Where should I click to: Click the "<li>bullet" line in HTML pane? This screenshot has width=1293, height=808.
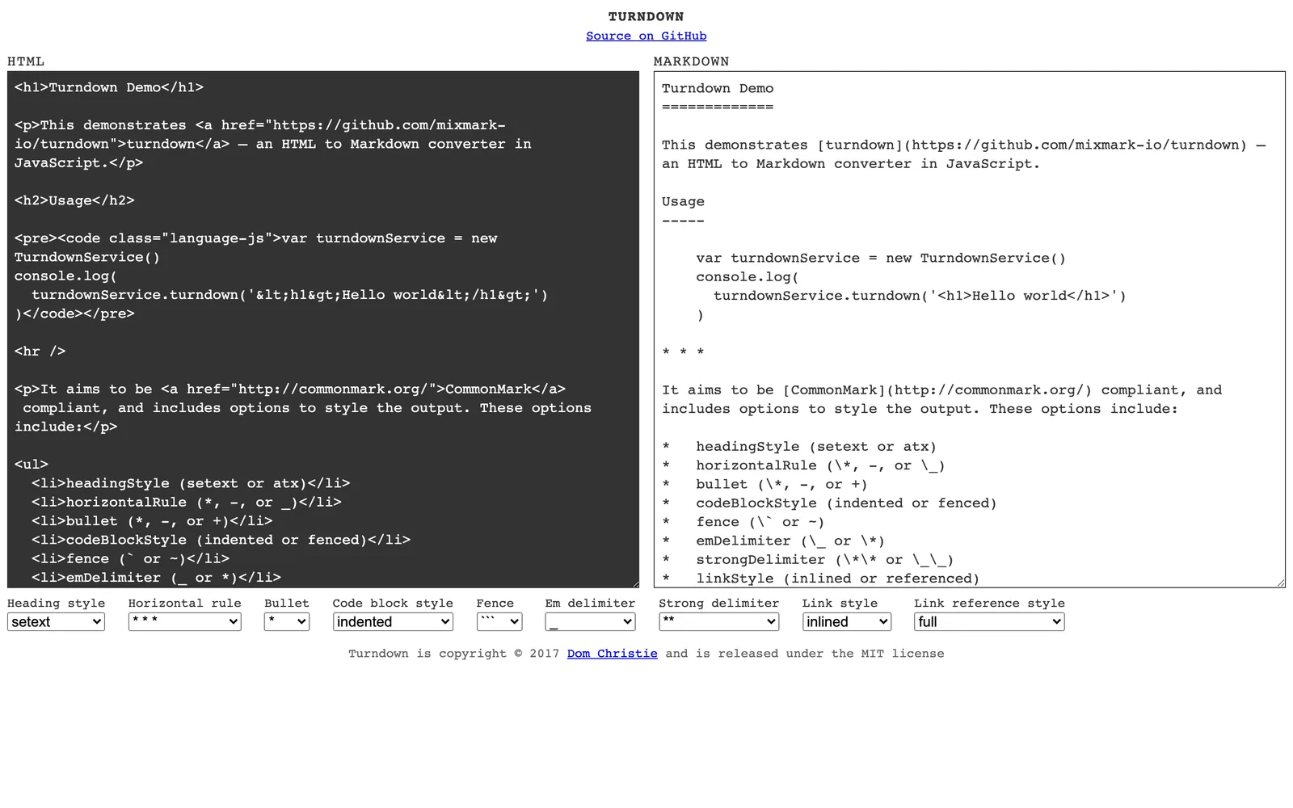tap(152, 521)
